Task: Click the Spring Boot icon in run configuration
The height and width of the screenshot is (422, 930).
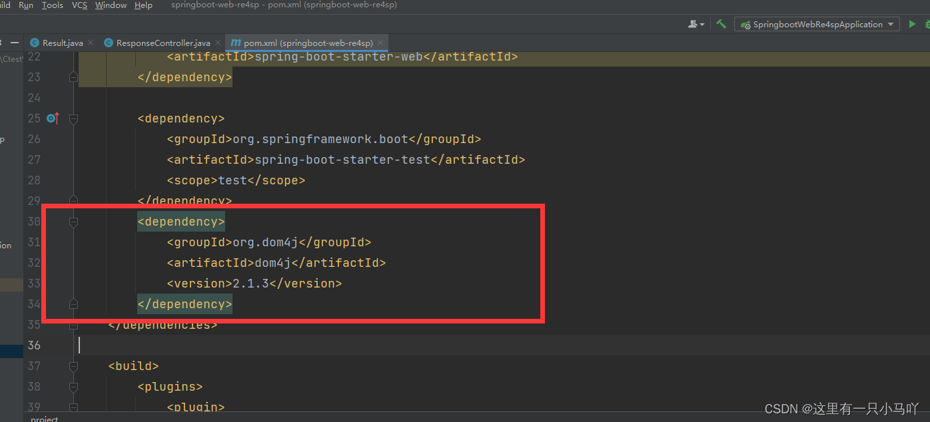Action: pos(745,25)
